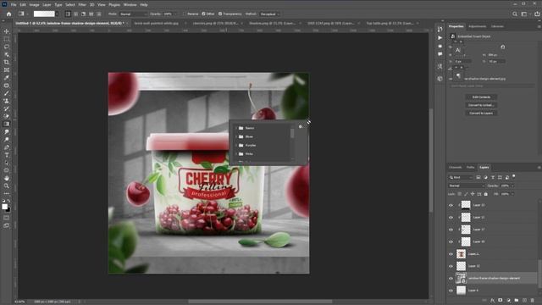Choose the Reflected gradient style icon

coord(91,14)
